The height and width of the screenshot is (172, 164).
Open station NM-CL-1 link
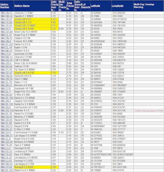(6, 92)
